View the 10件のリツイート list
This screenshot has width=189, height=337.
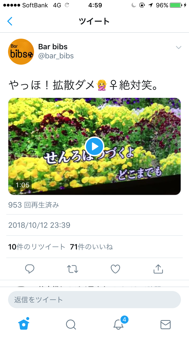pyautogui.click(x=37, y=247)
